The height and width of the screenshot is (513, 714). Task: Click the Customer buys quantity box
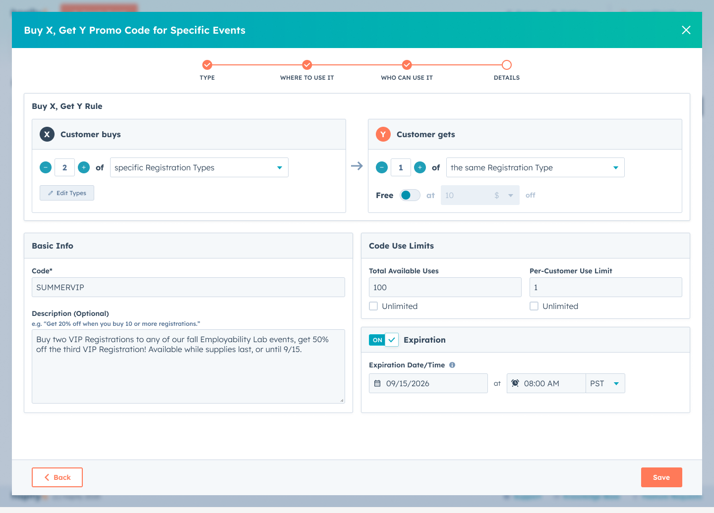pyautogui.click(x=64, y=167)
